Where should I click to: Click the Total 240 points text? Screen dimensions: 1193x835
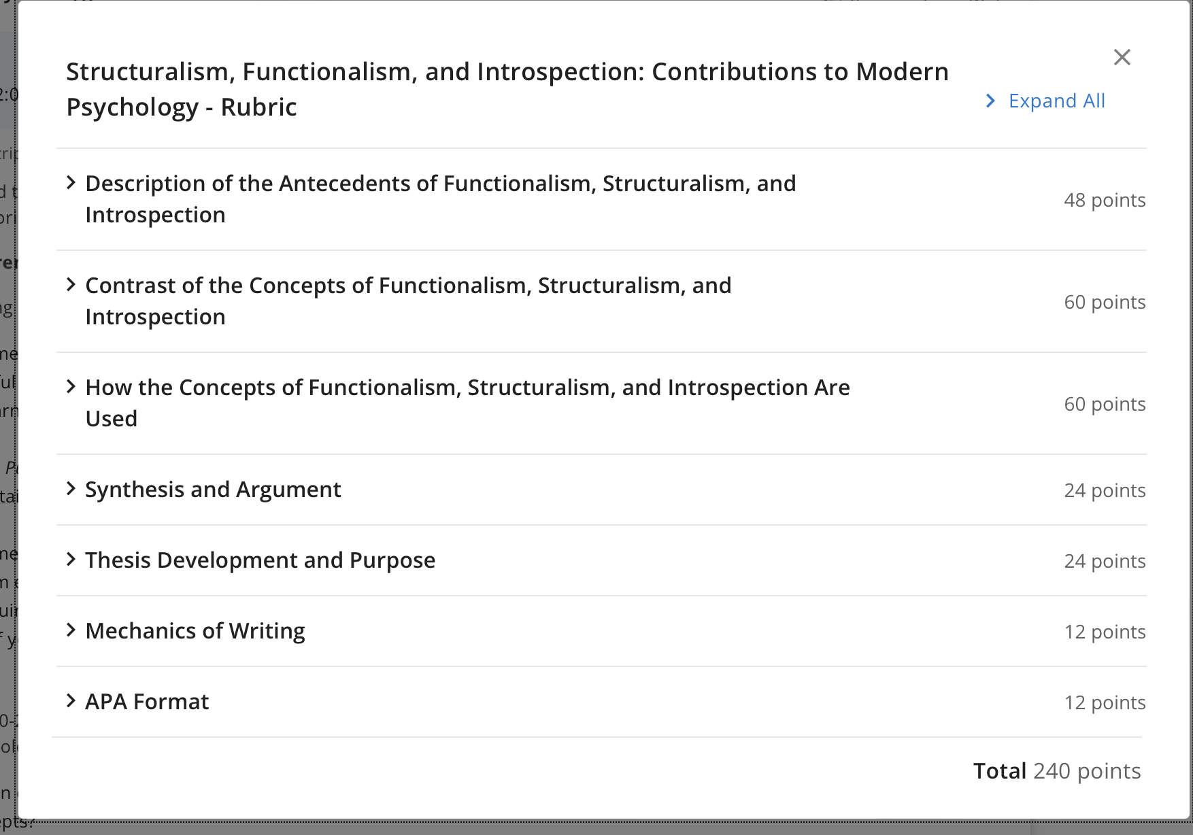click(x=1057, y=771)
